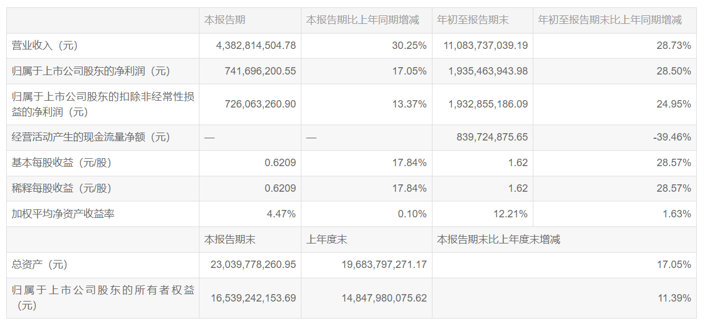The image size is (706, 326).
Task: Click the 营业收入（元） row label
Action: [44, 46]
